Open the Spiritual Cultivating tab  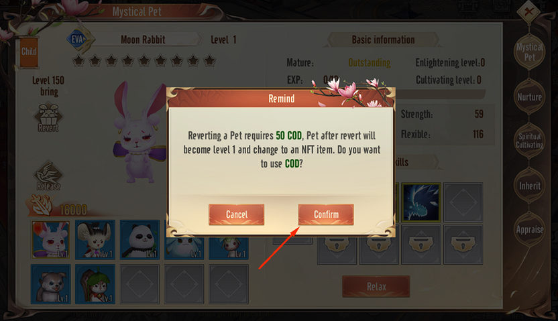click(x=530, y=141)
